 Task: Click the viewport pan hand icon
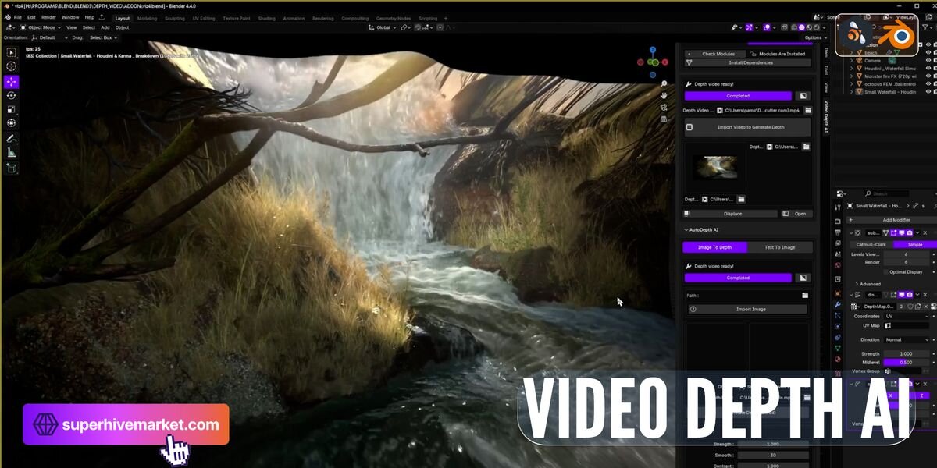[663, 95]
